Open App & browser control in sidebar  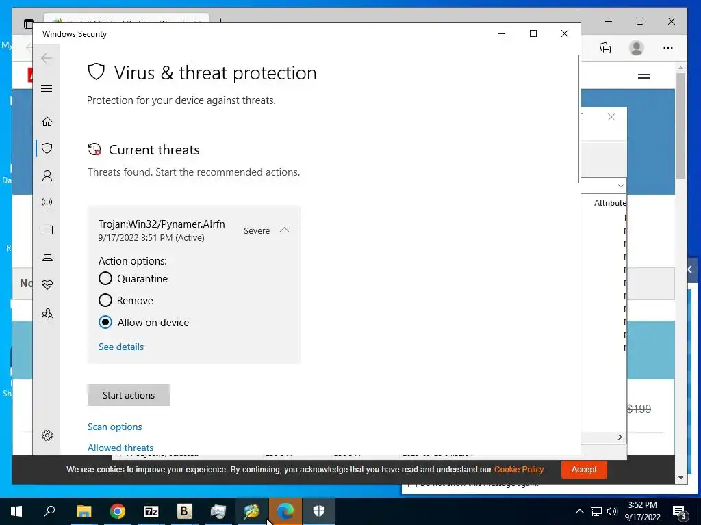pos(47,230)
